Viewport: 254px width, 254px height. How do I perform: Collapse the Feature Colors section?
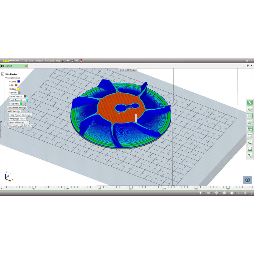click(x=6, y=78)
